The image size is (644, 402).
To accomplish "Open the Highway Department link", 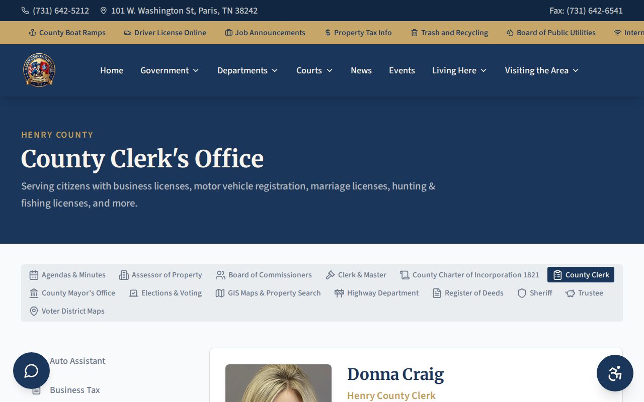I will tap(376, 293).
